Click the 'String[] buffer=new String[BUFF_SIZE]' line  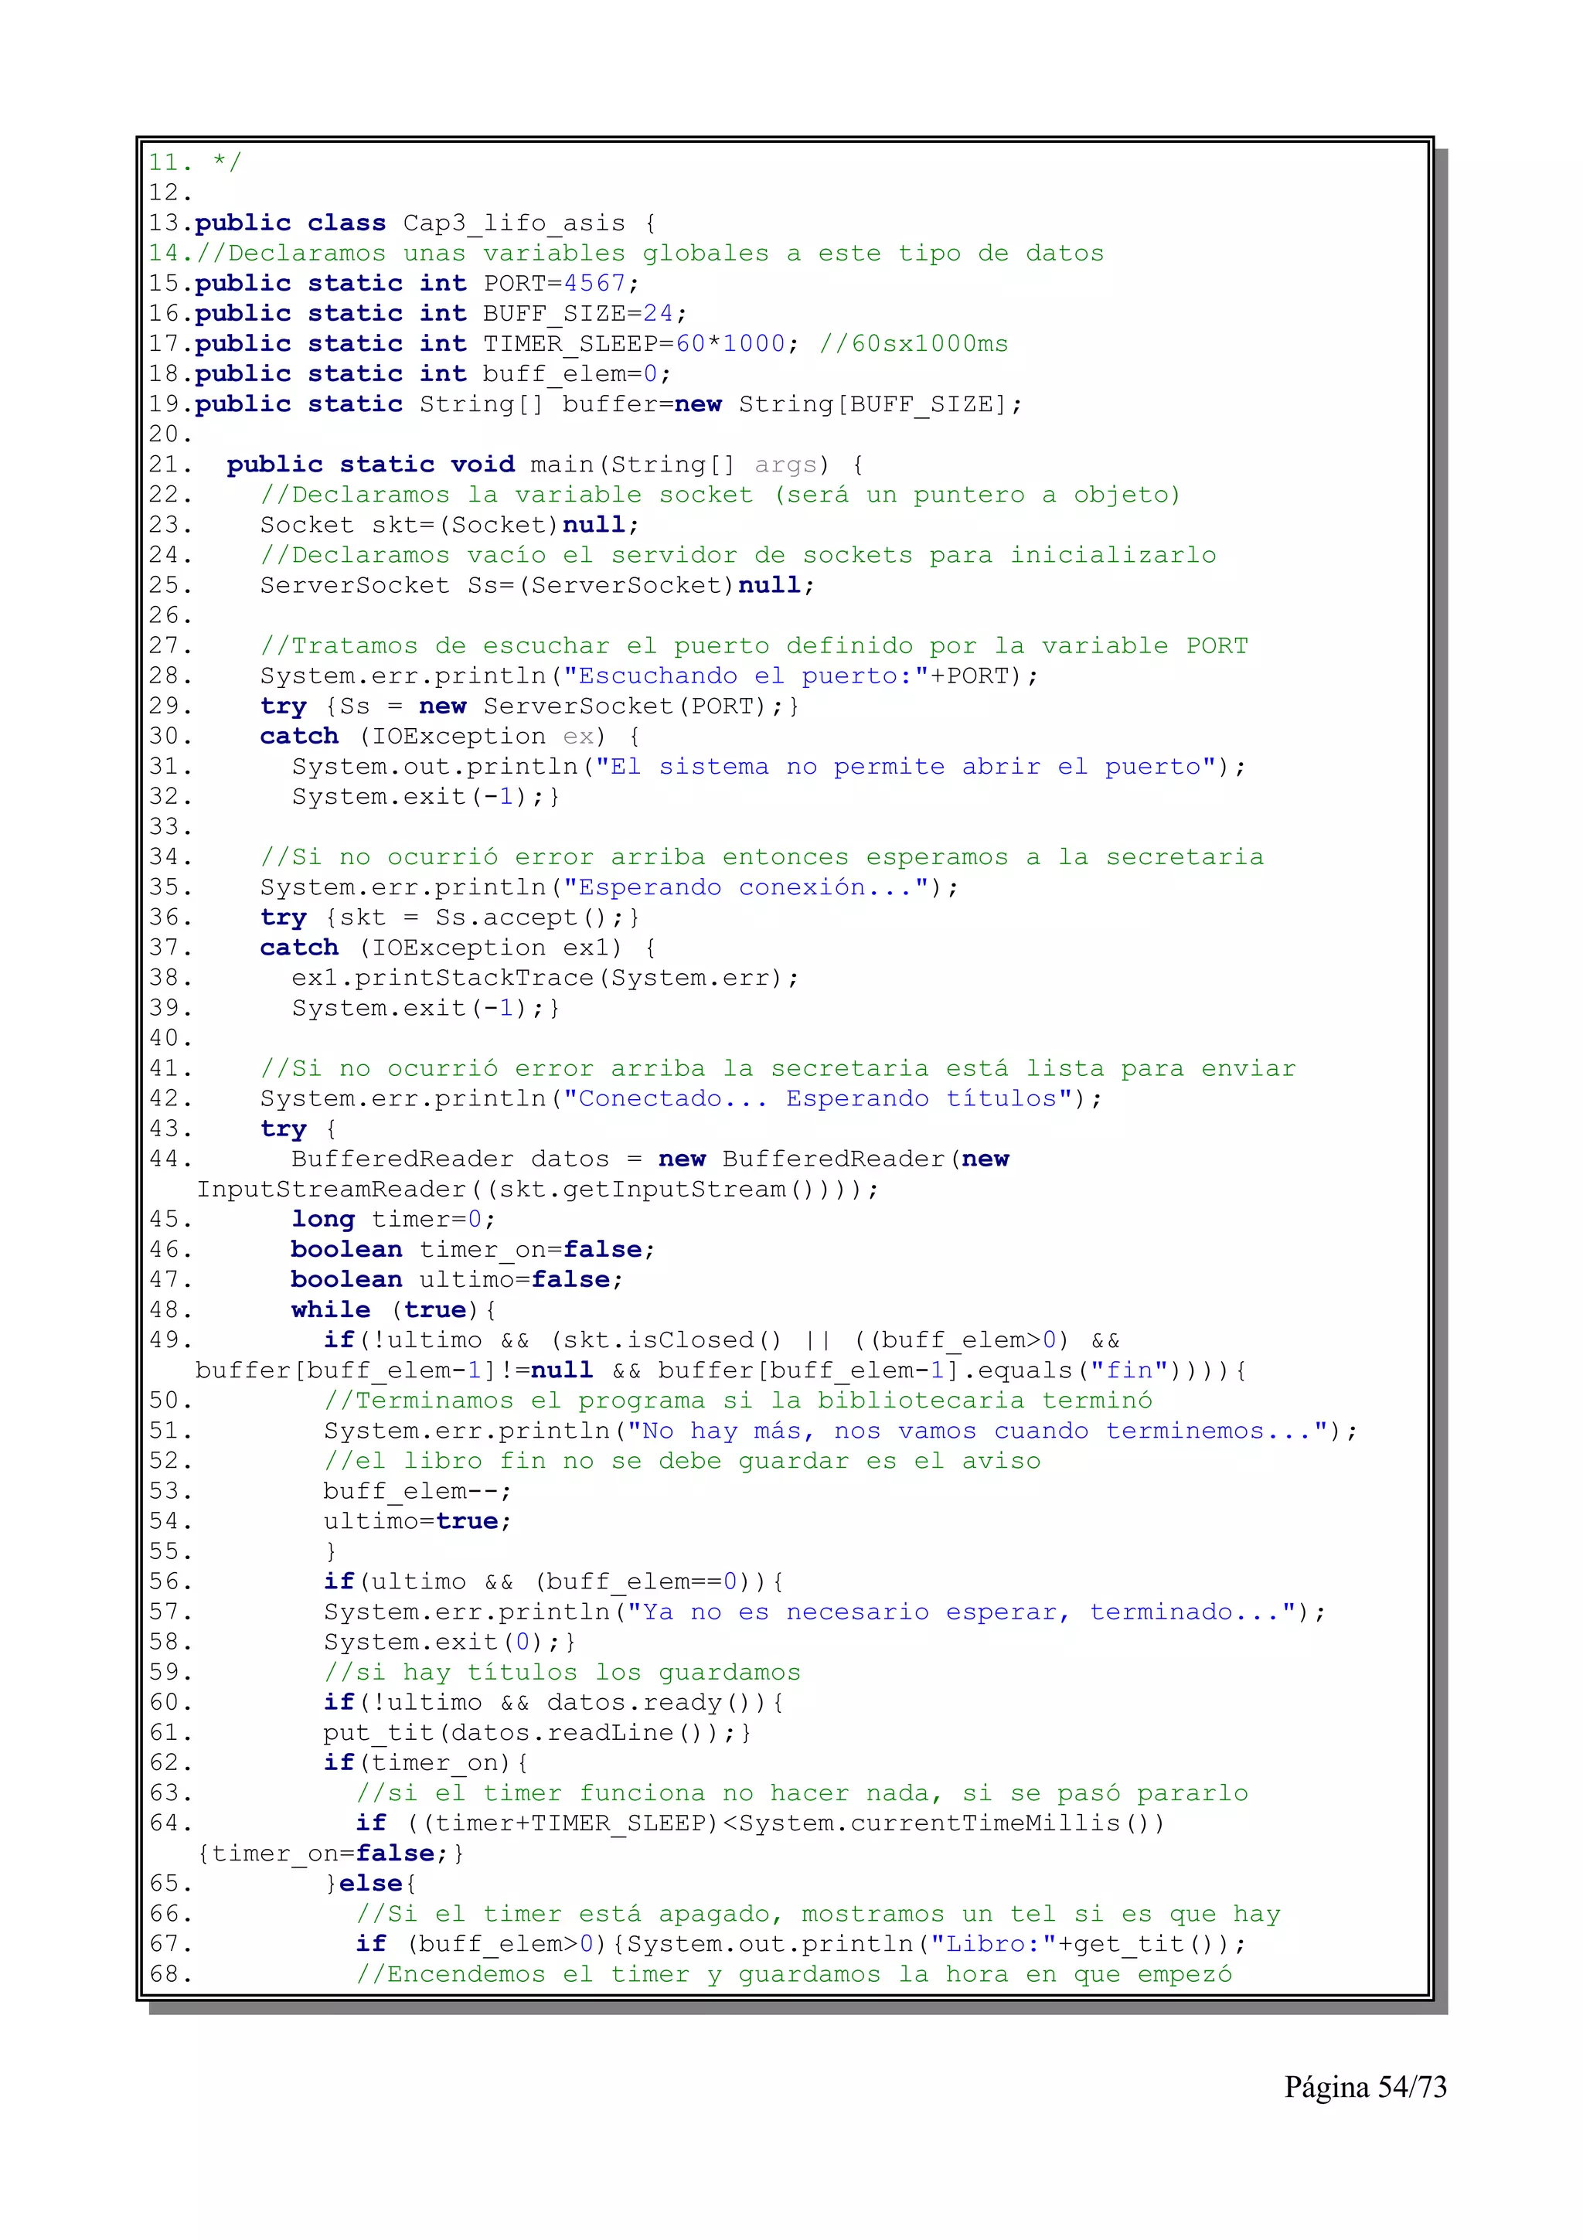(608, 405)
